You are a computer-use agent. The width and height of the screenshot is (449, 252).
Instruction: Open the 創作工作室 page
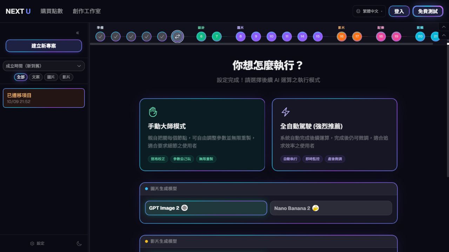pyautogui.click(x=87, y=11)
